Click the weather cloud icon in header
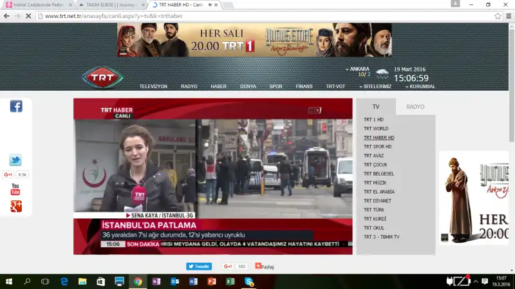This screenshot has height=289, width=515. point(382,73)
